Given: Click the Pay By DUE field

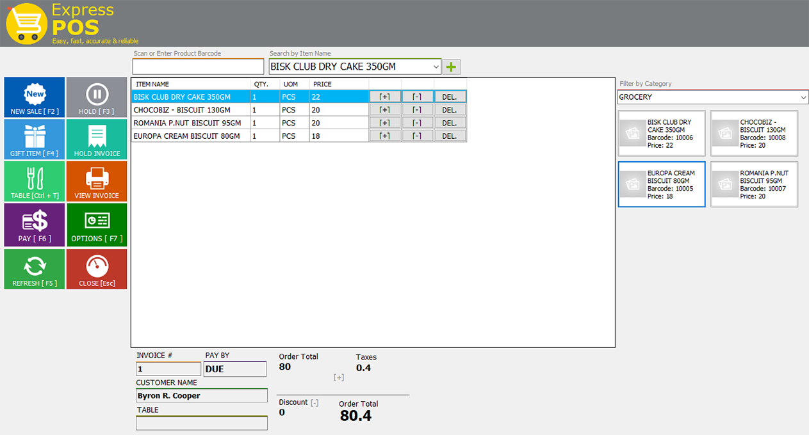Looking at the screenshot, I should [x=235, y=368].
